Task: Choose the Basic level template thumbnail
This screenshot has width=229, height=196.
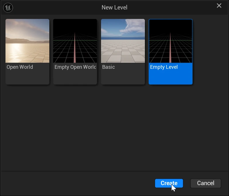Action: click(x=123, y=41)
